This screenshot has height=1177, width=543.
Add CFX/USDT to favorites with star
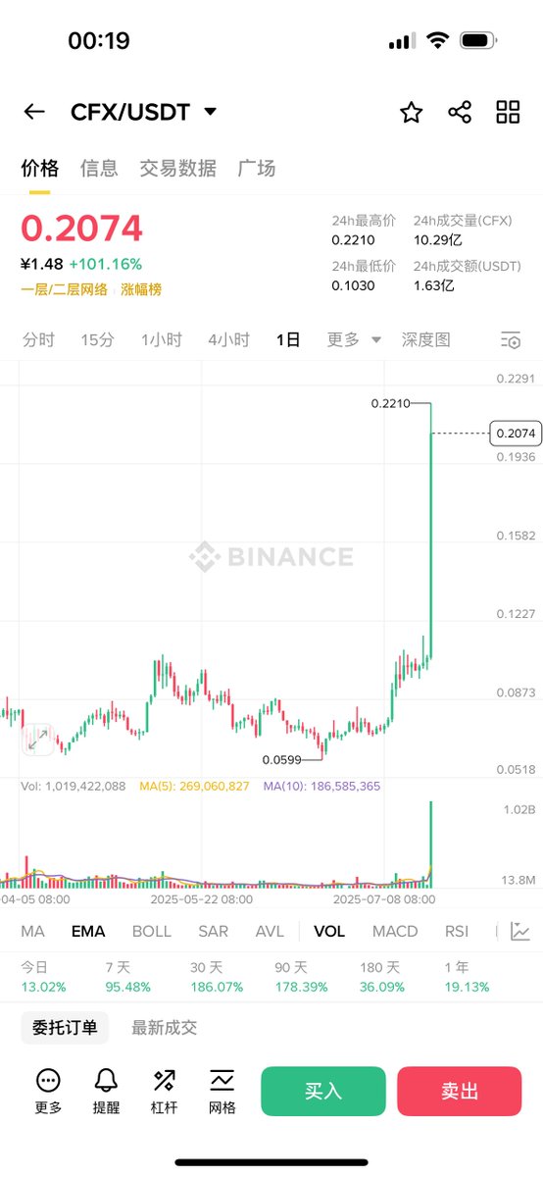point(411,112)
